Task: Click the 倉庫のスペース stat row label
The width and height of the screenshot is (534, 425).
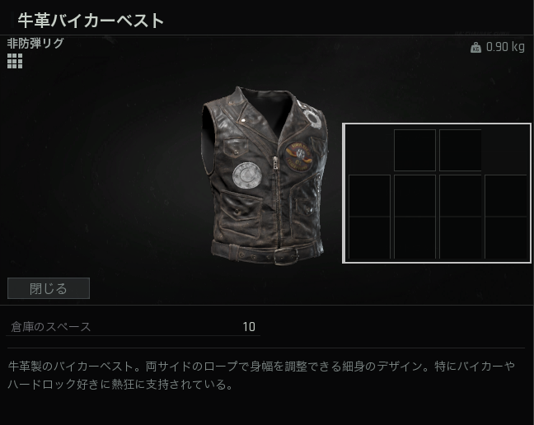Action: [x=51, y=327]
